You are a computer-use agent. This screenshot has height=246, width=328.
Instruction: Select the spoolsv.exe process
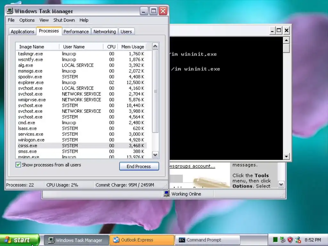[x=82, y=77]
